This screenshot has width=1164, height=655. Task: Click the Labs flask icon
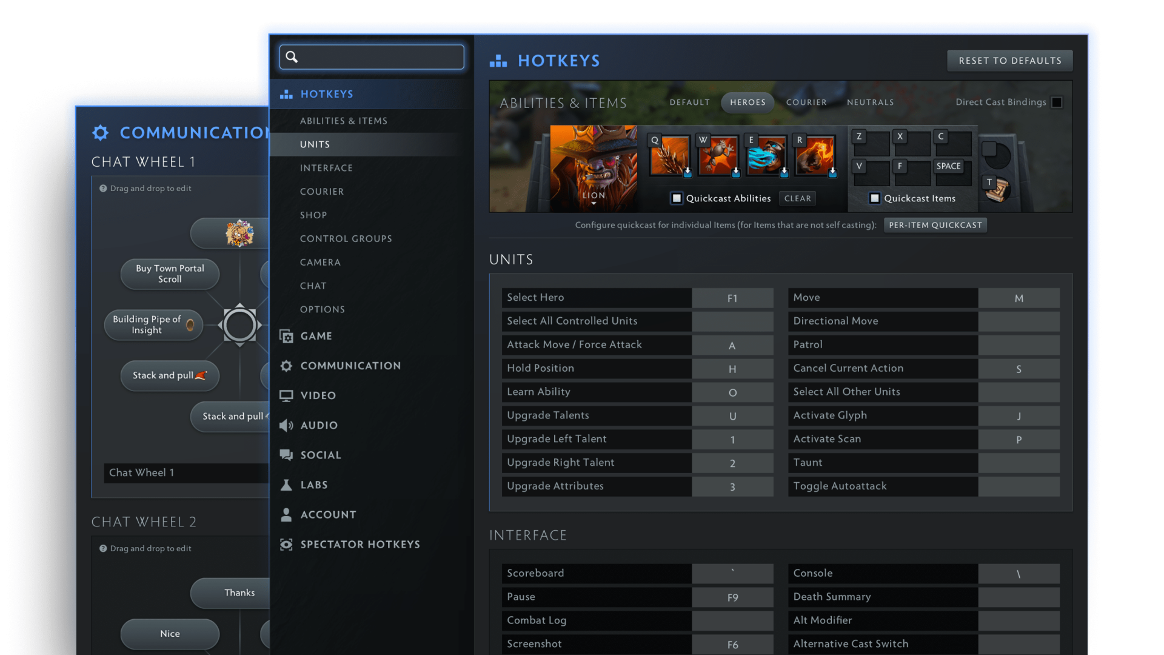pos(286,485)
